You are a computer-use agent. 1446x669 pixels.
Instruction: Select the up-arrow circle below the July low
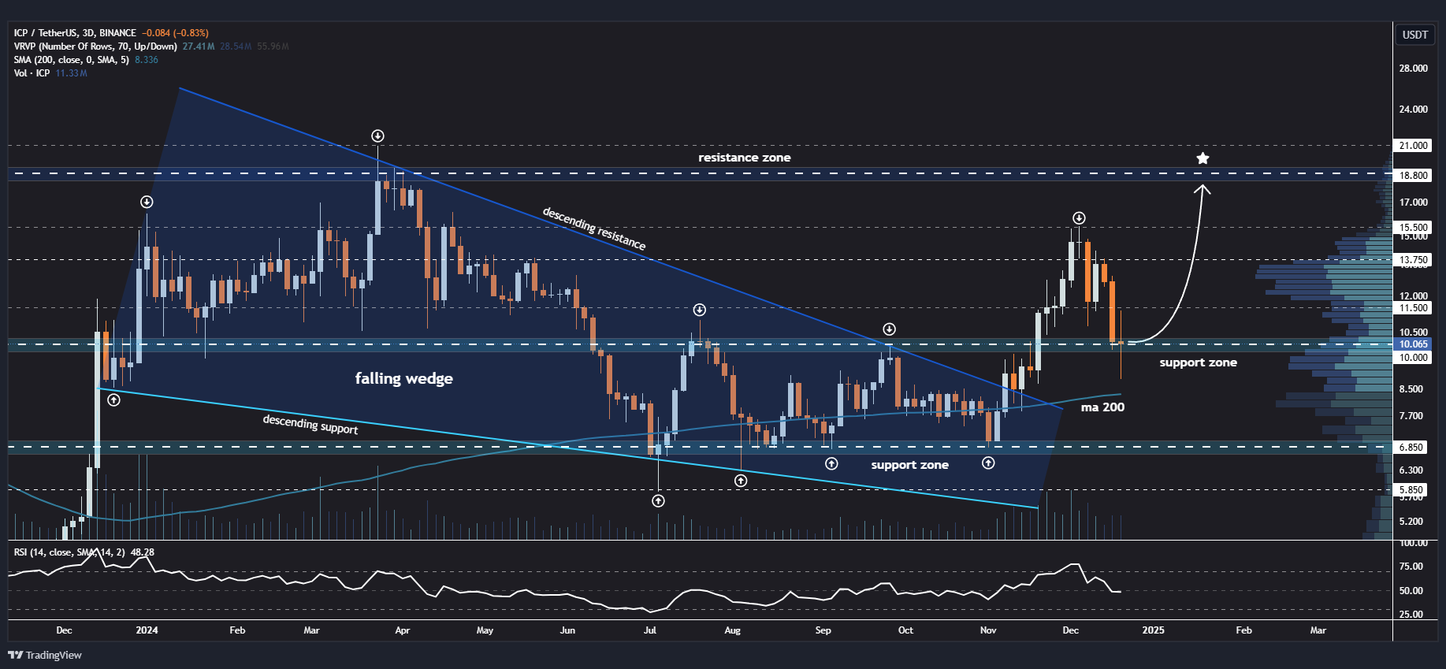658,500
